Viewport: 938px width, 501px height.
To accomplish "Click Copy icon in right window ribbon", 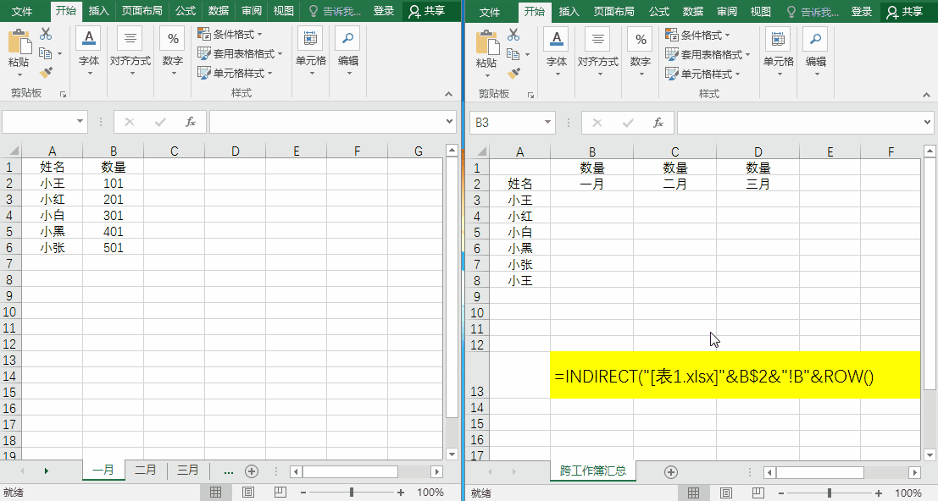I will point(513,54).
